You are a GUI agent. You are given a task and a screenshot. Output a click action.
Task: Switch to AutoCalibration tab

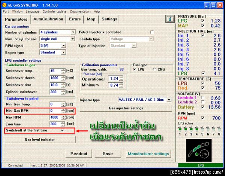[48, 19]
